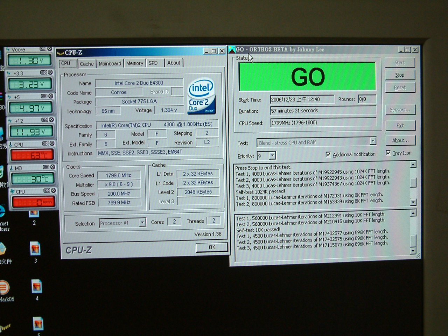The width and height of the screenshot is (448, 336).
Task: Open settings icon on Vcore widget
Action: [43, 49]
